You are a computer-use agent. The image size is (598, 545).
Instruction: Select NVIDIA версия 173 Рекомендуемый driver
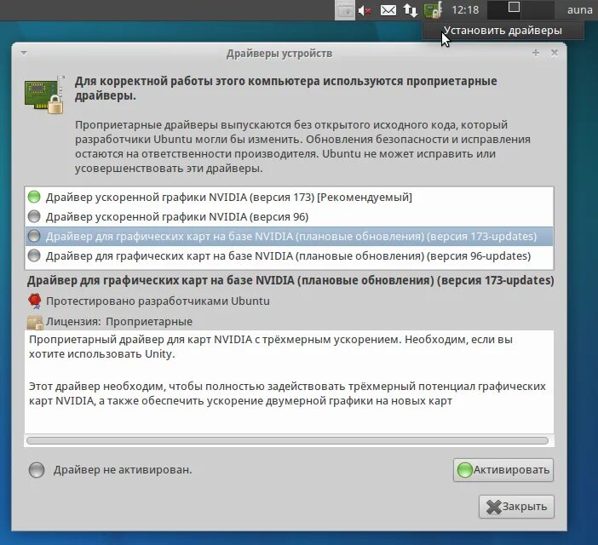point(289,197)
